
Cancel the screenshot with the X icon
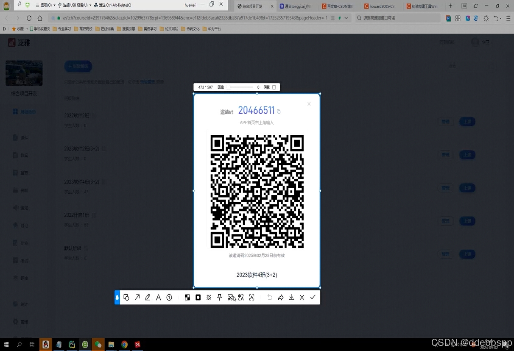point(302,298)
